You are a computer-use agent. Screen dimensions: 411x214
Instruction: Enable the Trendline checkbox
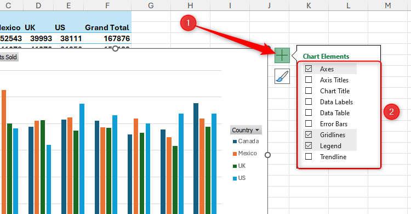309,156
